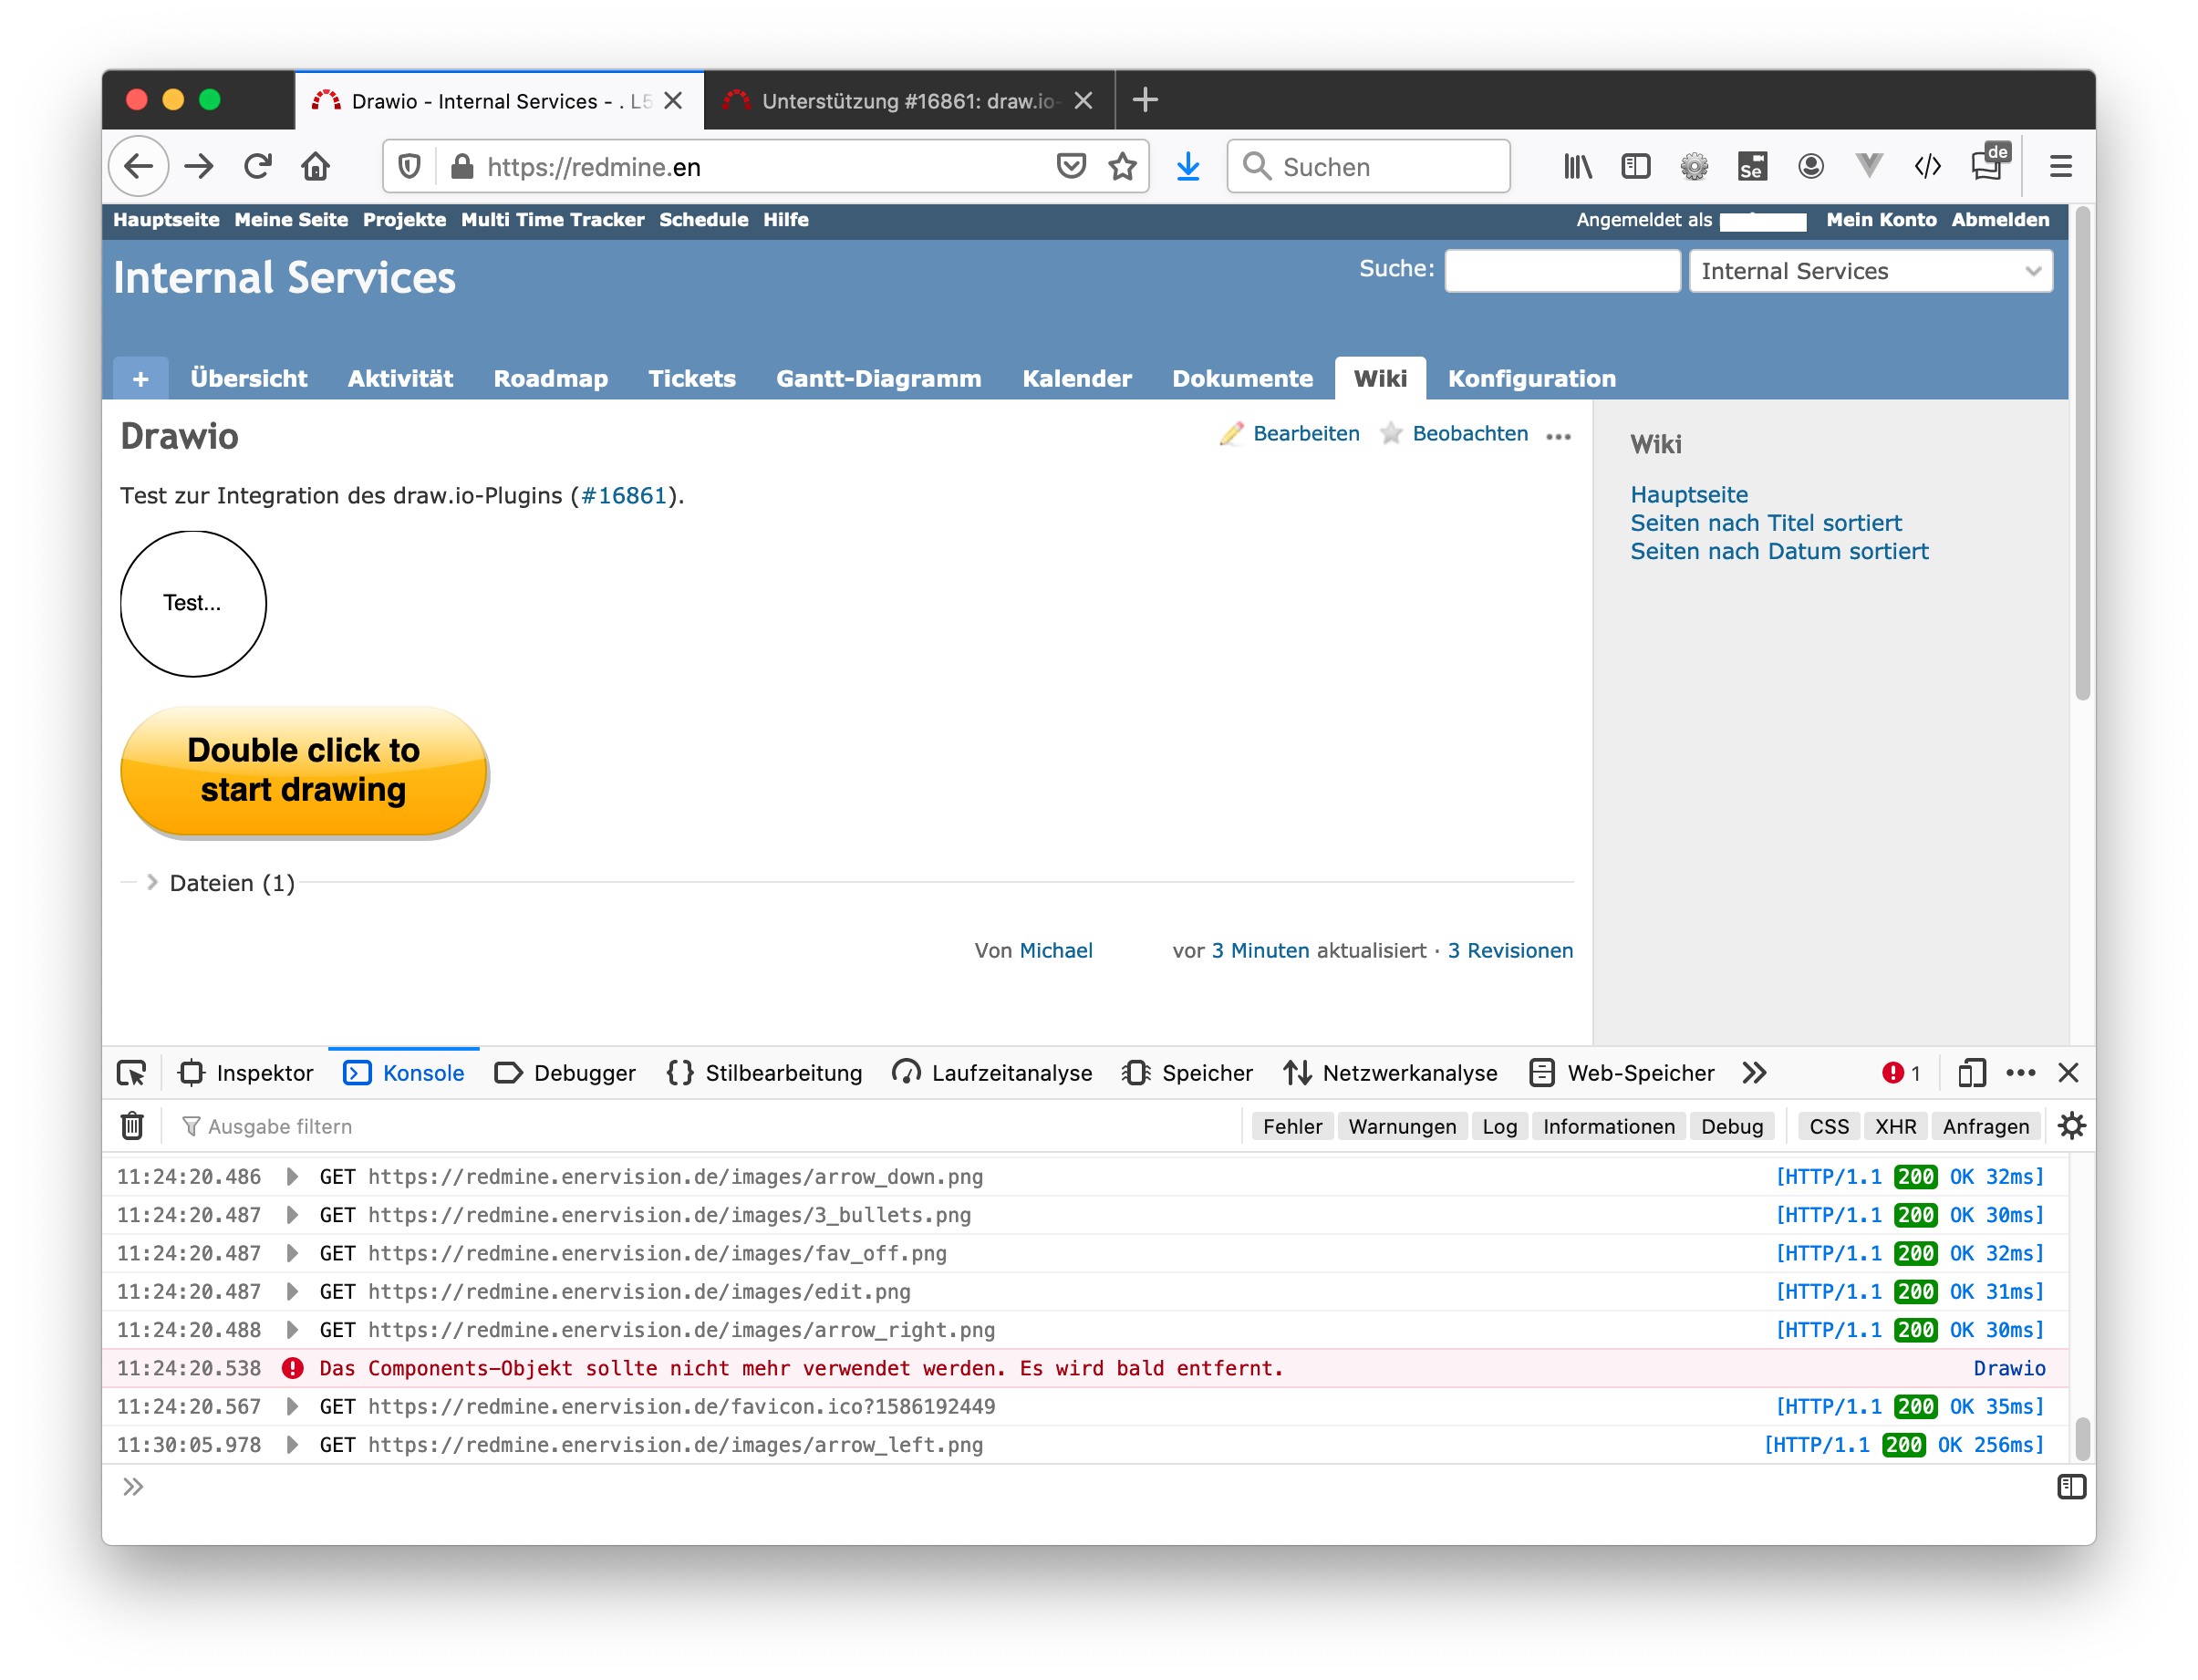The width and height of the screenshot is (2198, 1680).
Task: Open the Gantt-Diagramm tab
Action: 878,378
